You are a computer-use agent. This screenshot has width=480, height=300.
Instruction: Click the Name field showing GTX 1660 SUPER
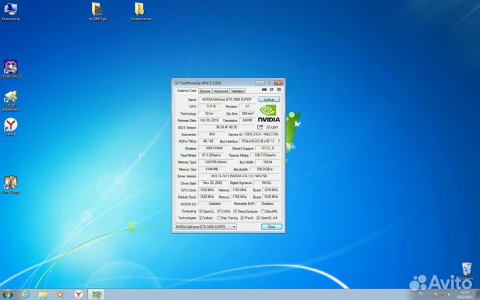tap(227, 99)
